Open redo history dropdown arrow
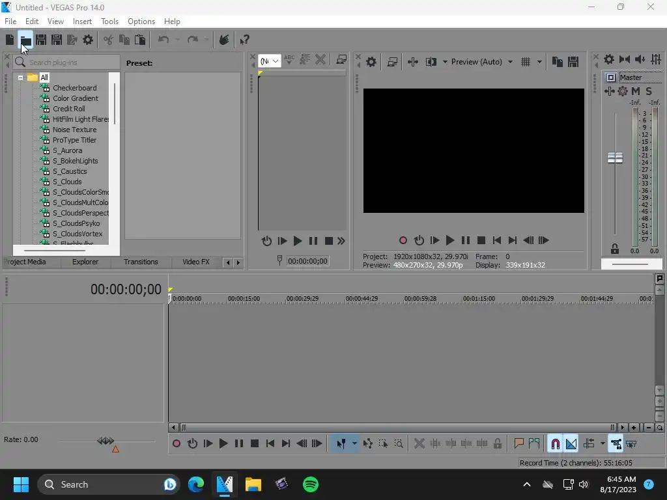The width and height of the screenshot is (667, 500). [x=206, y=40]
